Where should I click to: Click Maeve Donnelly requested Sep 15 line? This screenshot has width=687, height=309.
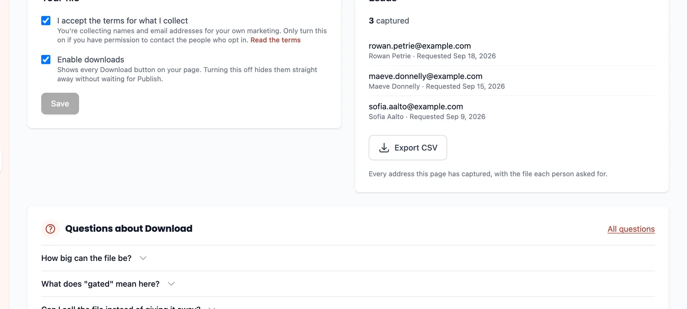(437, 86)
